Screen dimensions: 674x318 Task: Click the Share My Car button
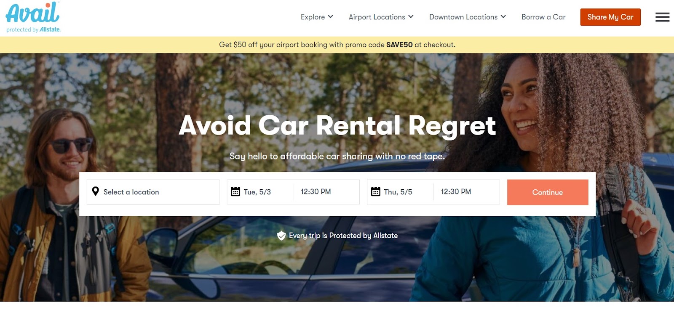(610, 17)
